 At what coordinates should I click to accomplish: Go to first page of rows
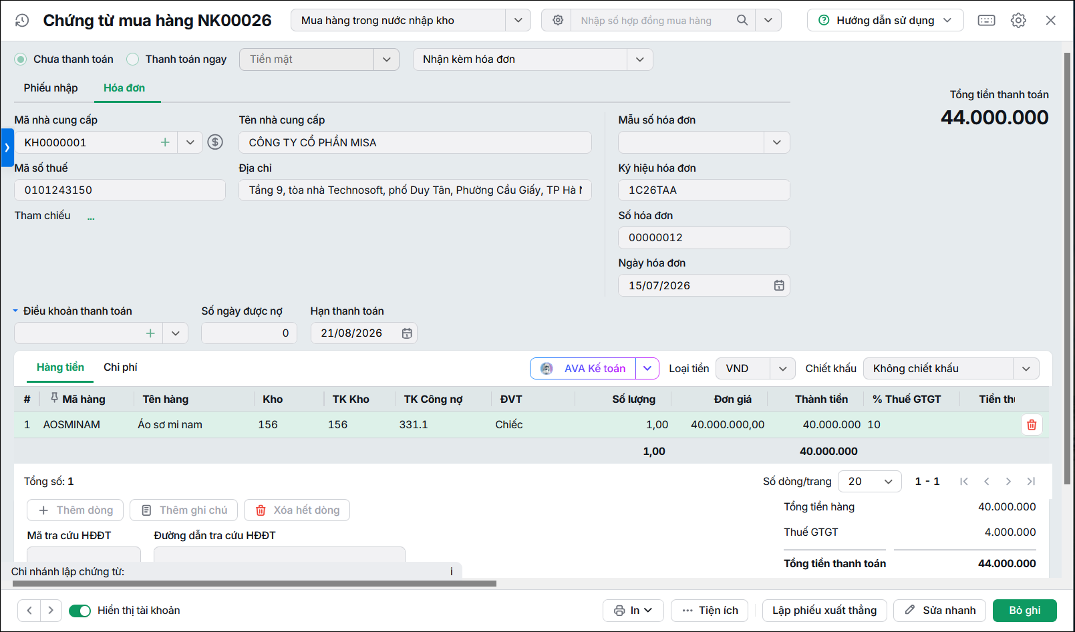963,482
